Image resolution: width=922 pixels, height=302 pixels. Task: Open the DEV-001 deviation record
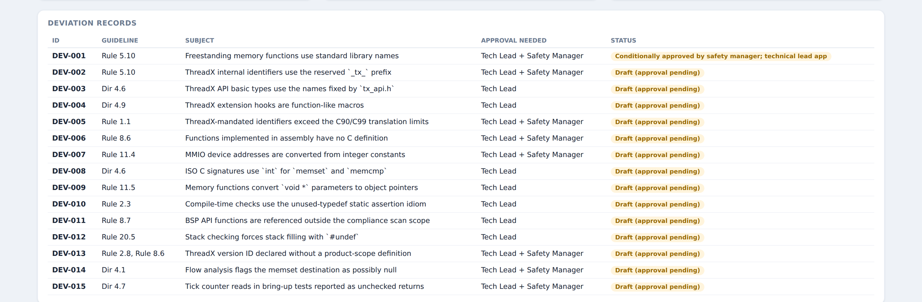(x=461, y=56)
